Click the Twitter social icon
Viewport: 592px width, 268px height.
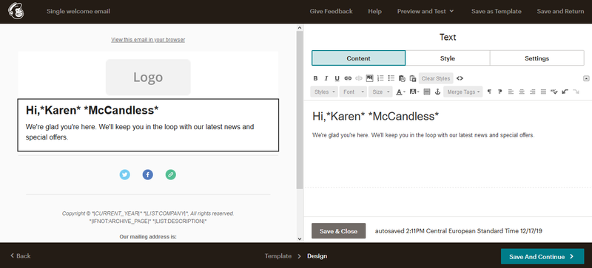click(x=124, y=174)
